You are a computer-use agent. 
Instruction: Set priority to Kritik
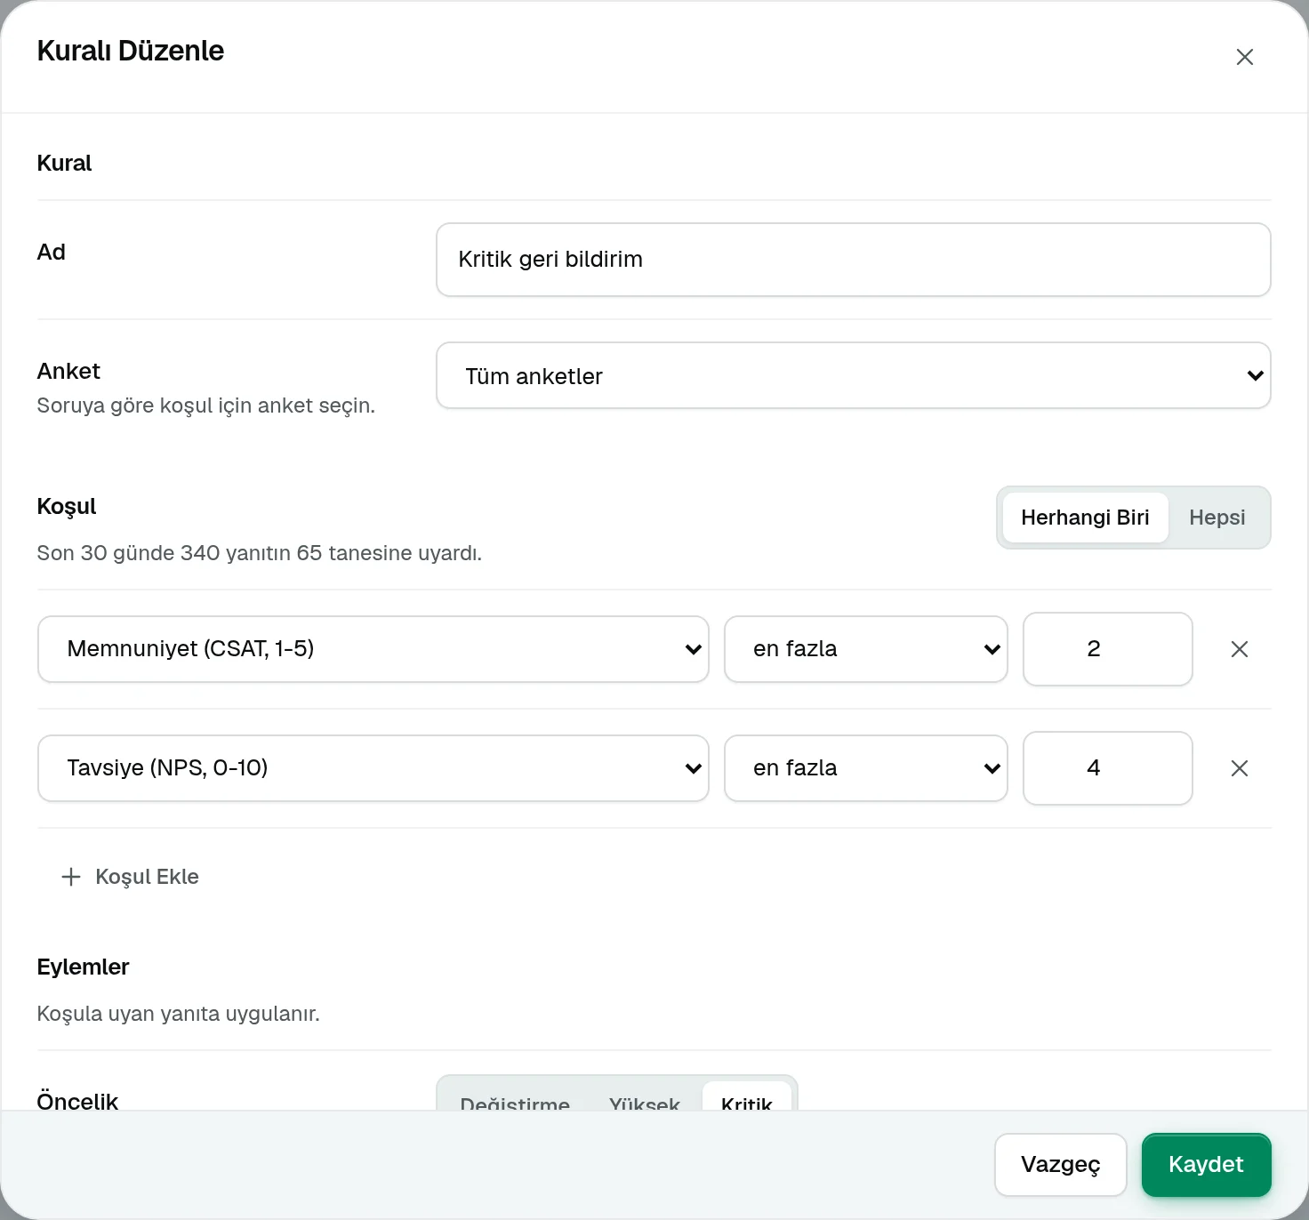pos(746,1097)
